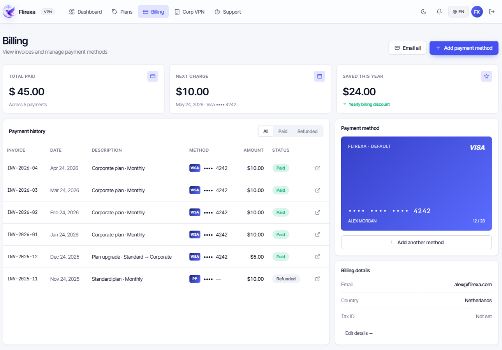The height and width of the screenshot is (350, 502).
Task: Click the default Visa card ending 4242
Action: tap(416, 184)
